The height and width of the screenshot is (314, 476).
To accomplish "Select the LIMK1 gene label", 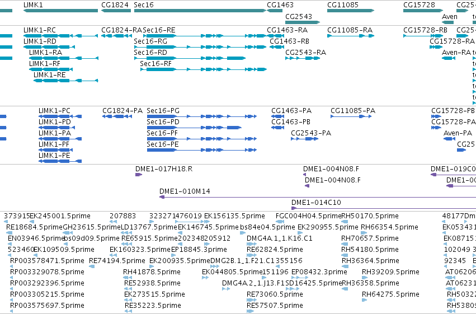I will point(33,5).
